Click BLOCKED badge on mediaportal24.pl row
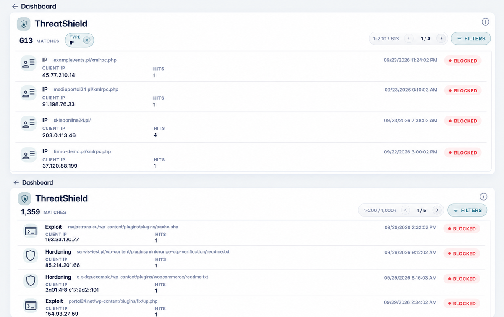The width and height of the screenshot is (504, 317). 462,90
